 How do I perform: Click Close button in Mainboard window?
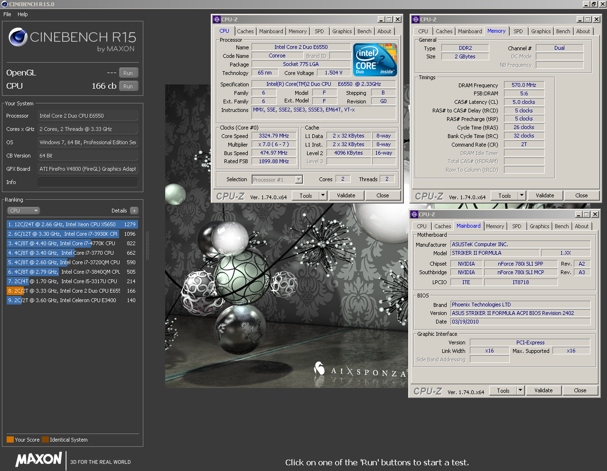(580, 390)
